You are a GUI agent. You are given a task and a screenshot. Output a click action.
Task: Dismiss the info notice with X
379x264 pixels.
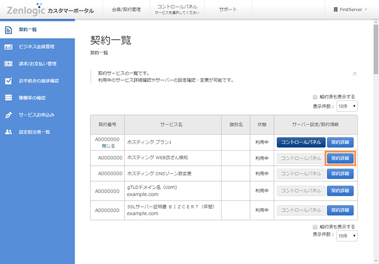pos(354,74)
